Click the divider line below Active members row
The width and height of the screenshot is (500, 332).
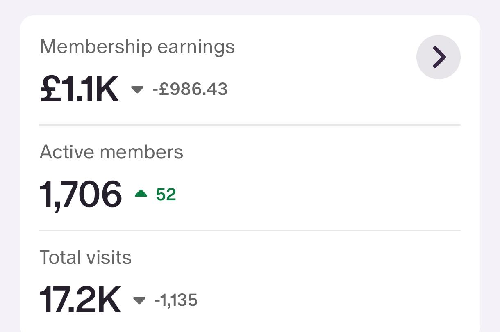pos(250,231)
